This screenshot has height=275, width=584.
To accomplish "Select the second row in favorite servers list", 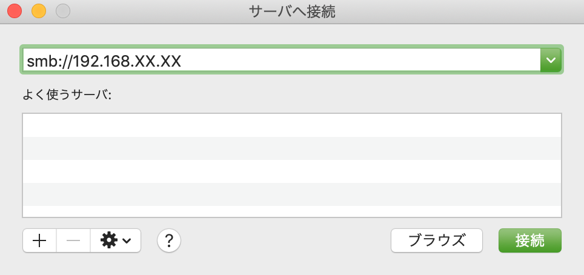I will coord(292,148).
